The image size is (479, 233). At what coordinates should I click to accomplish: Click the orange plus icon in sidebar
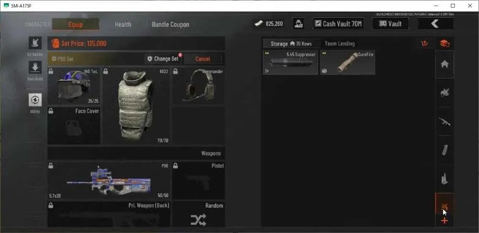tap(445, 221)
